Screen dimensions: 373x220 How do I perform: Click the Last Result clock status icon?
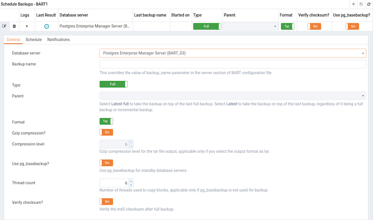click(x=47, y=26)
